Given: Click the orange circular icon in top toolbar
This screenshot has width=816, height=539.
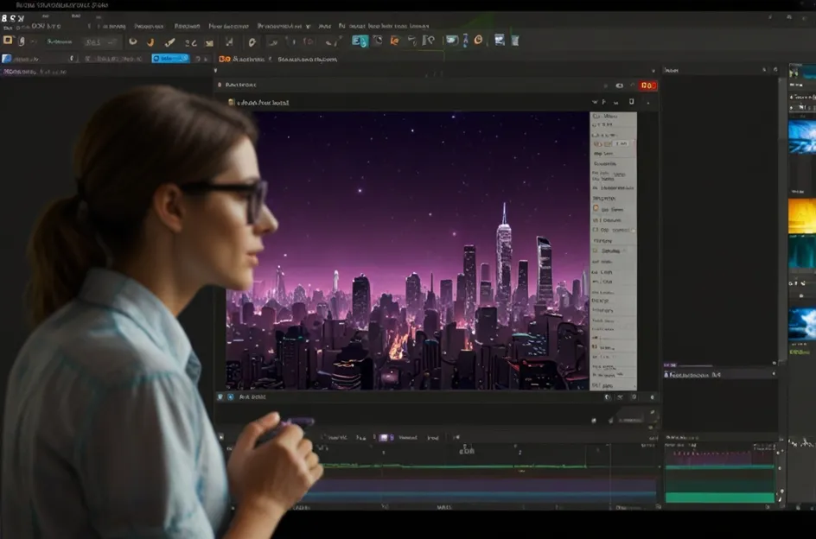Looking at the screenshot, I should (x=478, y=40).
